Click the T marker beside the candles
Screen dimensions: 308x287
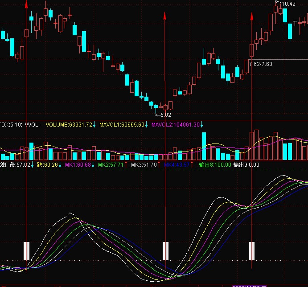295,24
